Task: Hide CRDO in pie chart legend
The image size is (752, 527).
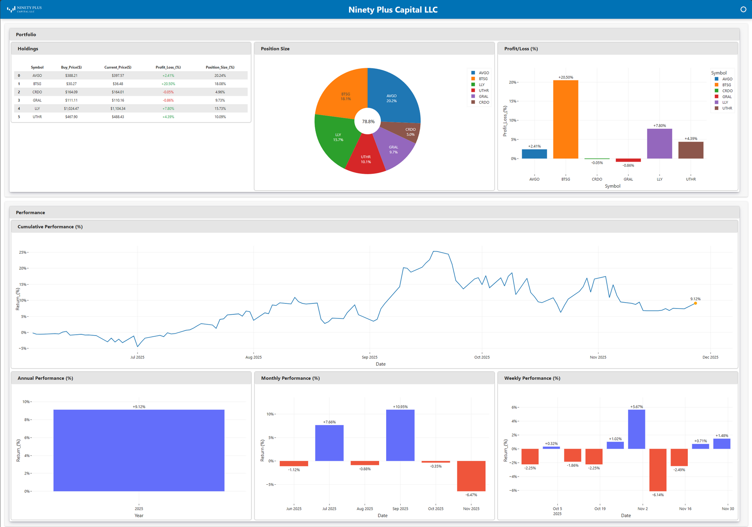Action: click(484, 102)
